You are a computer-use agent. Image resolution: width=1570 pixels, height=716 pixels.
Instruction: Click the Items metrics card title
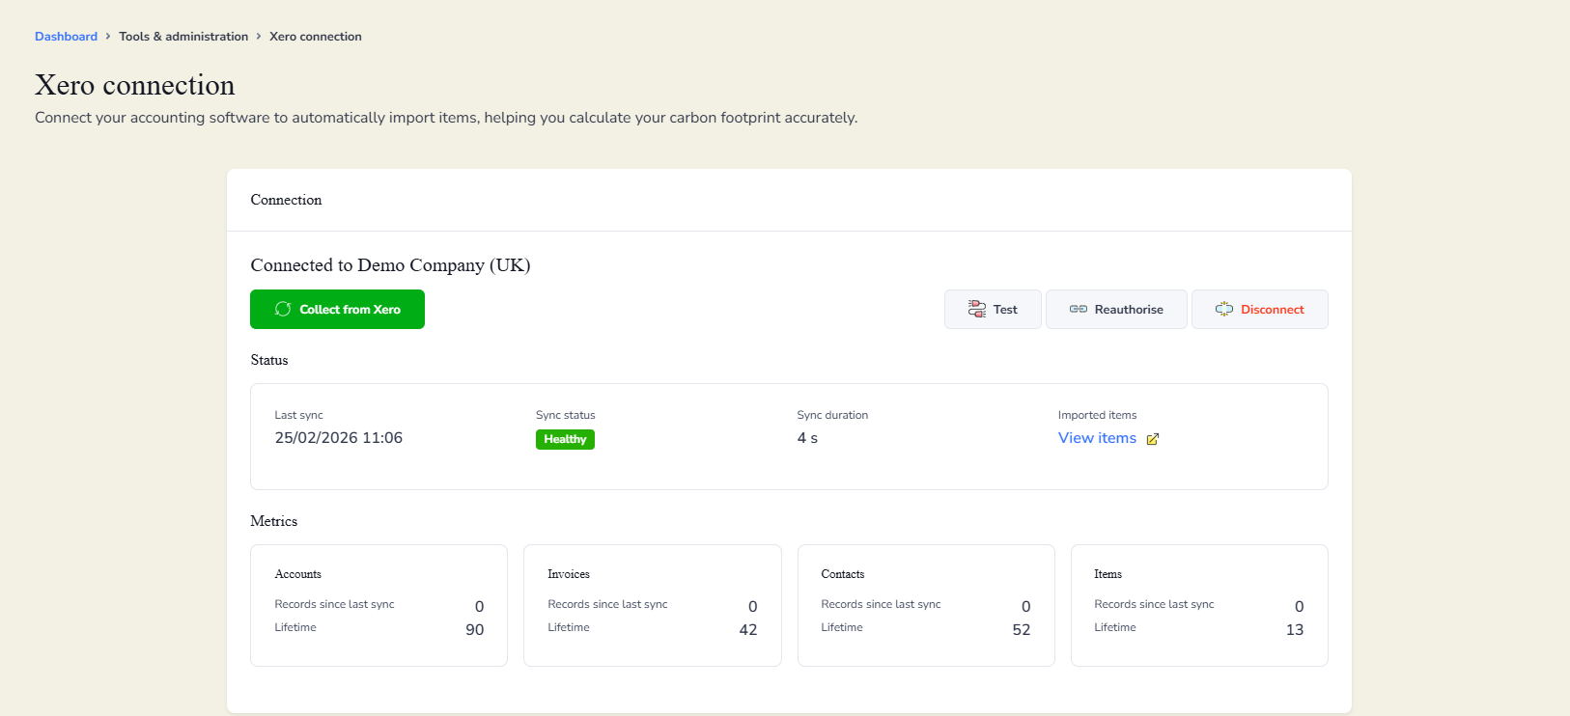pos(1107,574)
